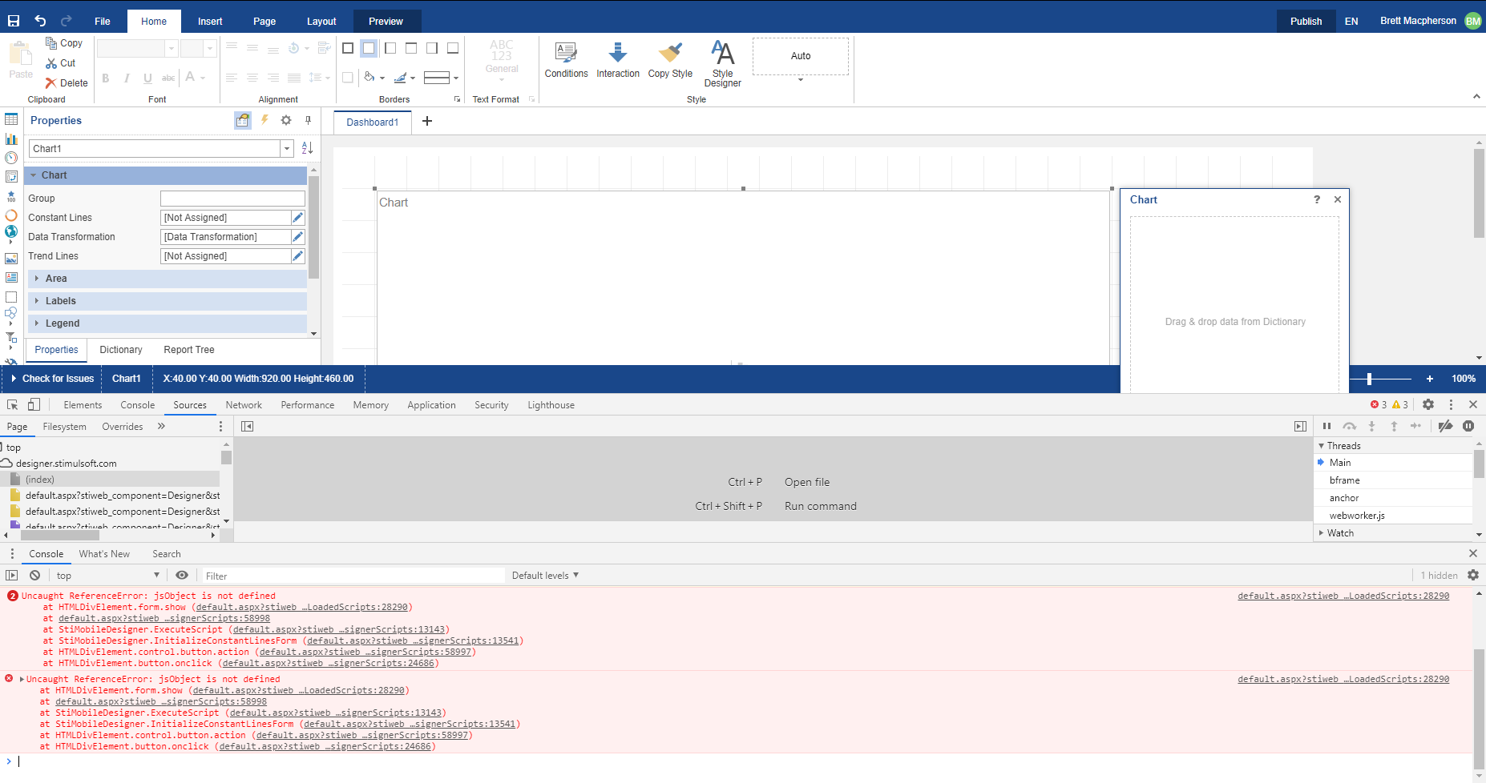Image resolution: width=1486 pixels, height=783 pixels.
Task: Focus the console Filter field
Action: [353, 576]
